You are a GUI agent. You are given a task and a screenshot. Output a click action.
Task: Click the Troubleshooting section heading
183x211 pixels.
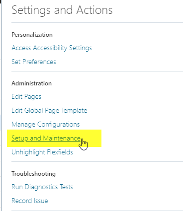coord(34,174)
